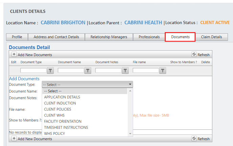Collapse the Document Type dropdown arrow
The height and width of the screenshot is (146, 233).
[x=130, y=84]
